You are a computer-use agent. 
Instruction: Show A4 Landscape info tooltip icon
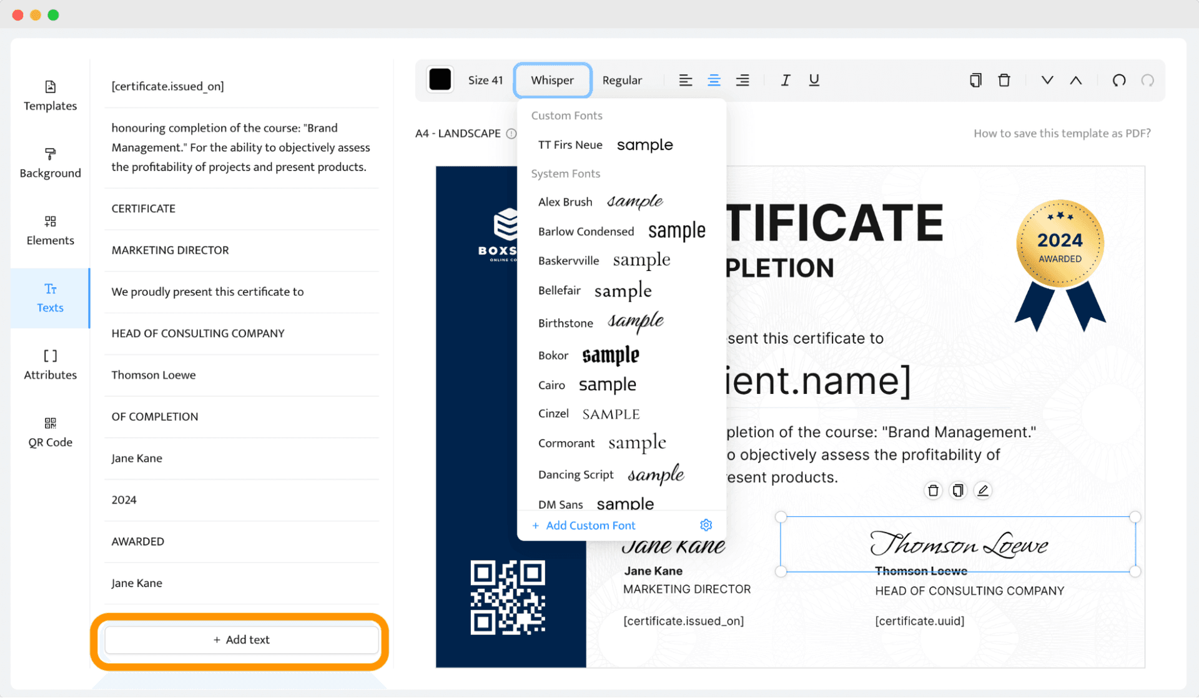click(511, 134)
